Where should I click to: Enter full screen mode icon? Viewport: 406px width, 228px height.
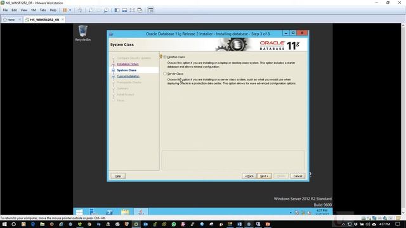(x=132, y=10)
